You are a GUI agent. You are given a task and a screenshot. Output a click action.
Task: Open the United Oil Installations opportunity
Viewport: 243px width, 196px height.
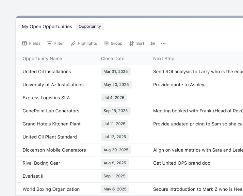(x=47, y=72)
